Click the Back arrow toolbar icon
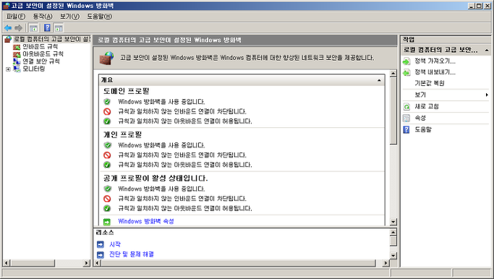The width and height of the screenshot is (494, 279). pyautogui.click(x=8, y=28)
